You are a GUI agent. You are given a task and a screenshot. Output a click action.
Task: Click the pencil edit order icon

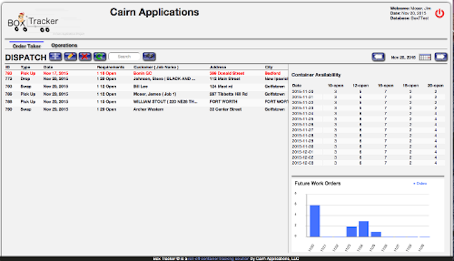[70, 56]
